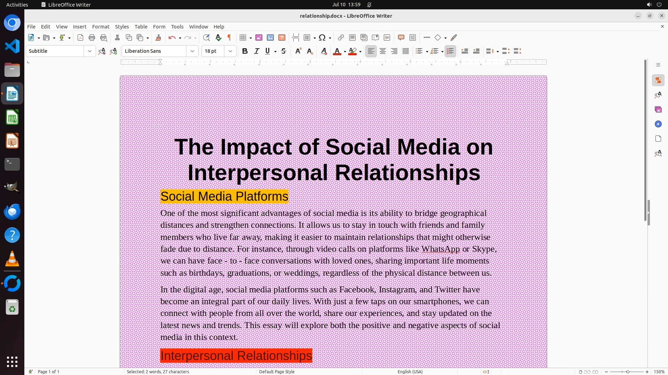Click the zoom slider in status bar

click(628, 372)
